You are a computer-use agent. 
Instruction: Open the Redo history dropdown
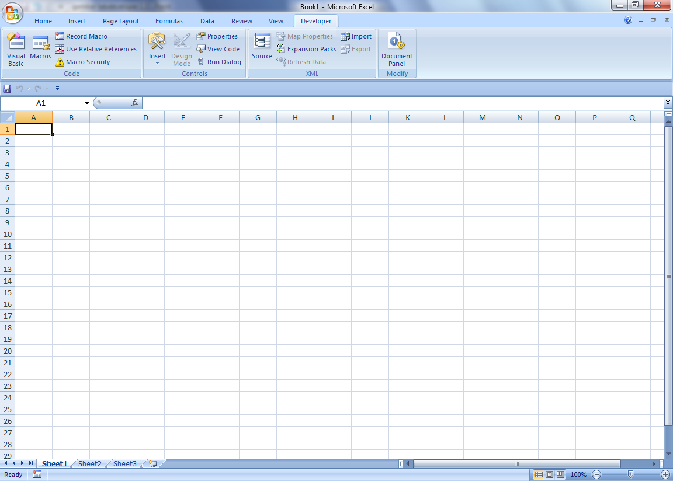[47, 88]
